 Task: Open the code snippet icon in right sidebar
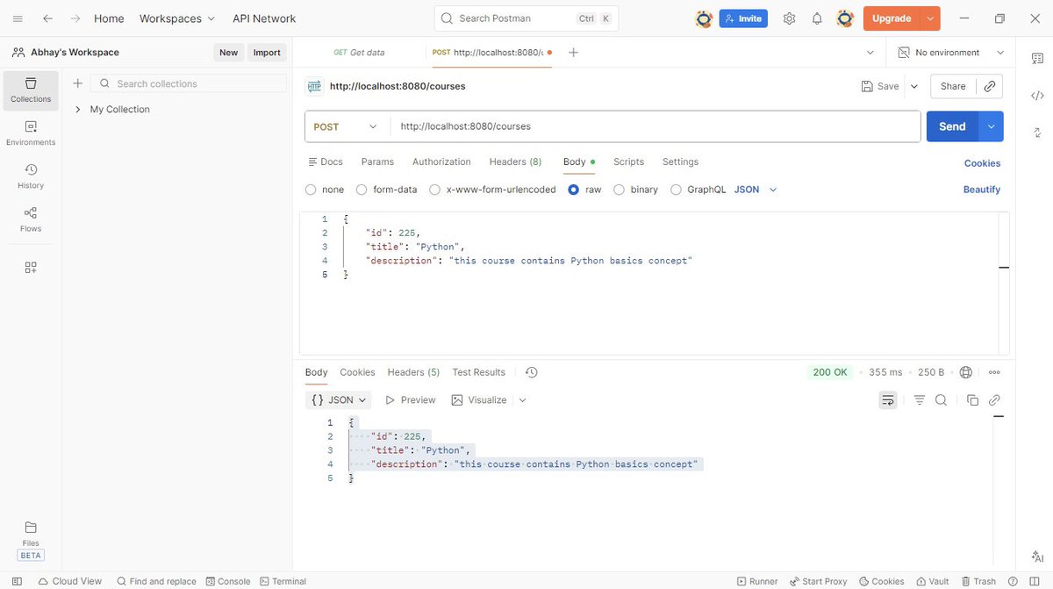(x=1036, y=96)
